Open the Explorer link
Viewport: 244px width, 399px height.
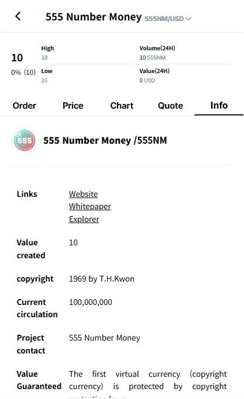[84, 219]
